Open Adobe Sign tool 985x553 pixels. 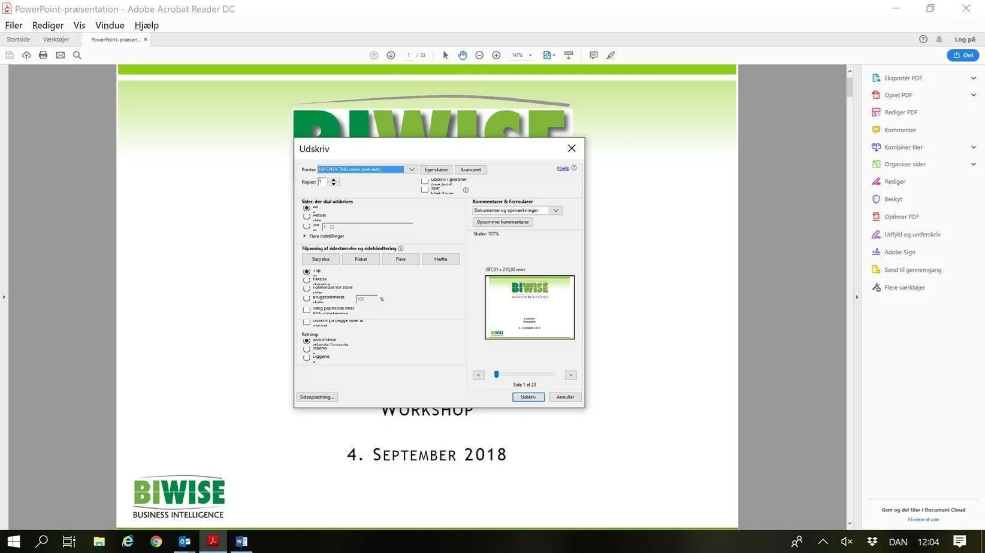click(899, 252)
